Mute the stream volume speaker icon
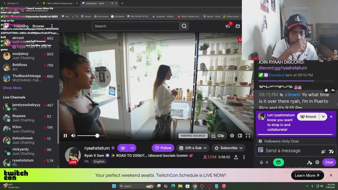 tap(73, 136)
